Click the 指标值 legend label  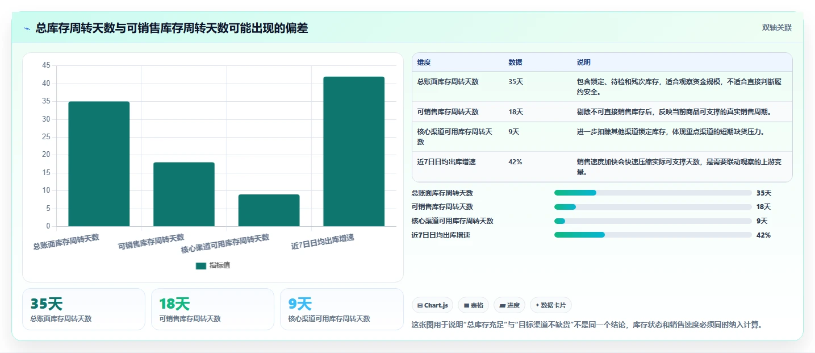[x=220, y=265]
